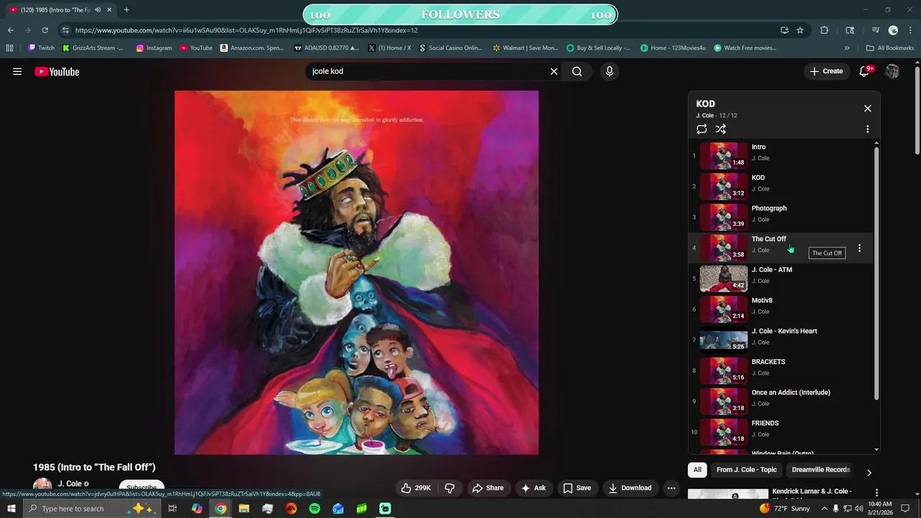Open the YouTube bookmark
The image size is (921, 518).
196,48
